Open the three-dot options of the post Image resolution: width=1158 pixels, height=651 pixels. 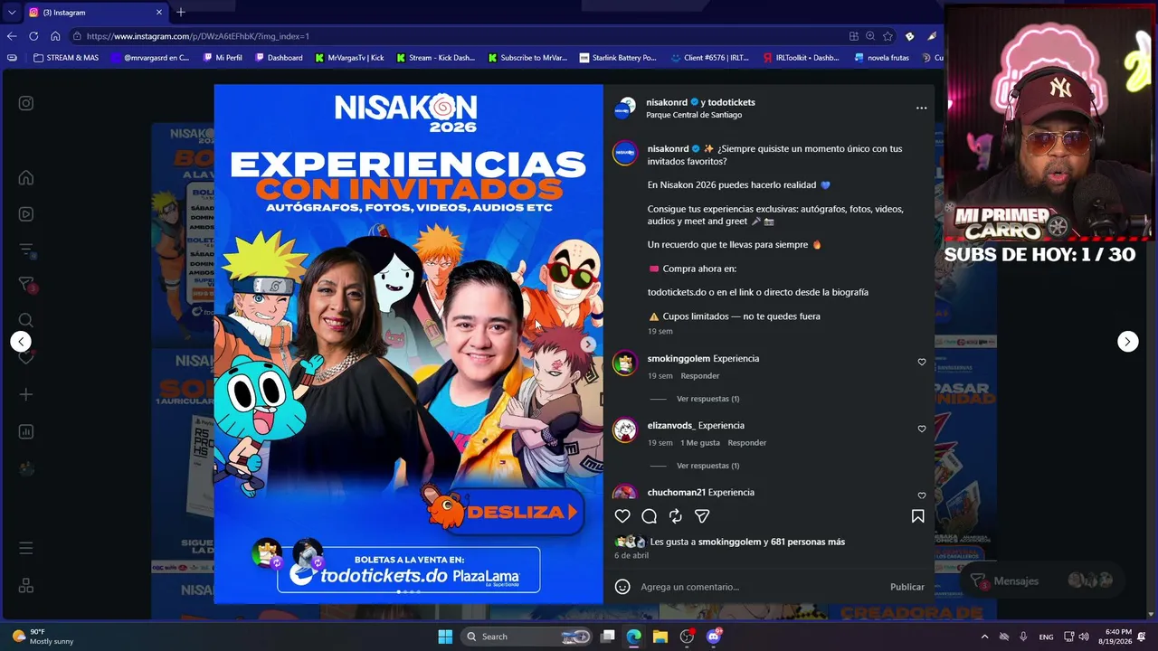921,108
